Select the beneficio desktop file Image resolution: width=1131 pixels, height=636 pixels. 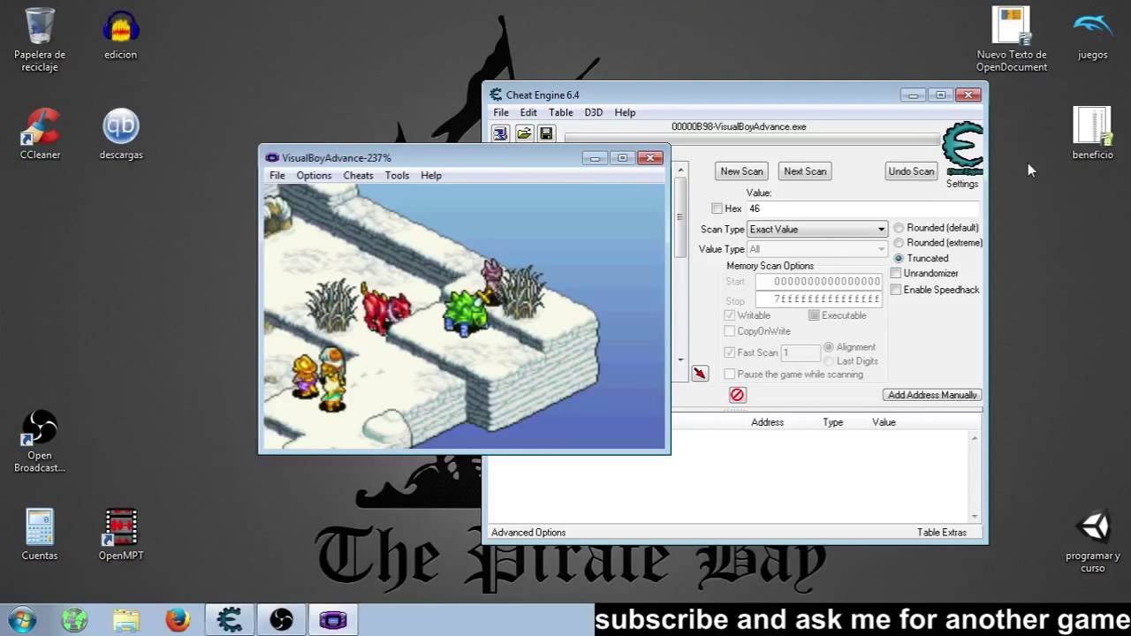1093,134
